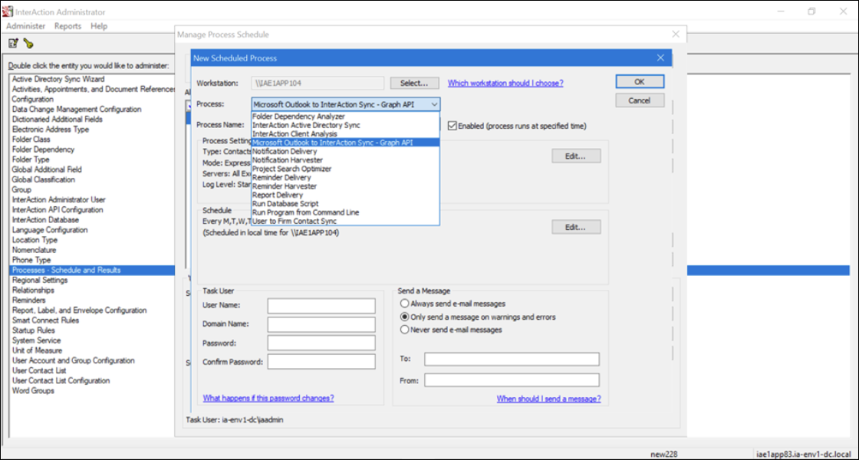Click the InterAction Administrator title bar icon
Screen dimensions: 859x460
pyautogui.click(x=8, y=11)
